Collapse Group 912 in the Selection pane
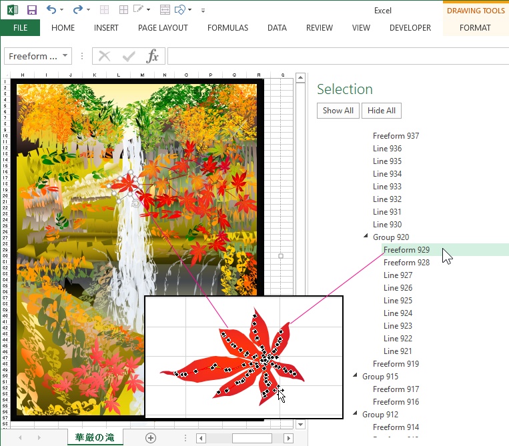Image resolution: width=509 pixels, height=446 pixels. click(x=355, y=414)
